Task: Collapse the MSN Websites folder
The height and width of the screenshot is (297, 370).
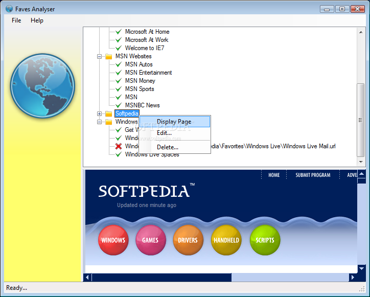Action: pyautogui.click(x=99, y=56)
